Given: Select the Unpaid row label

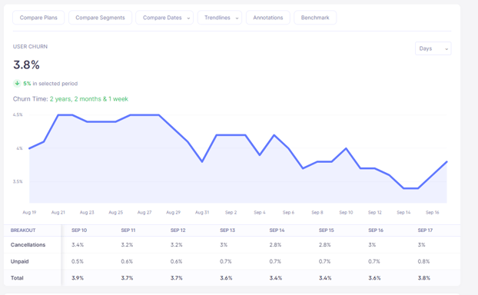Looking at the screenshot, I should (19, 261).
